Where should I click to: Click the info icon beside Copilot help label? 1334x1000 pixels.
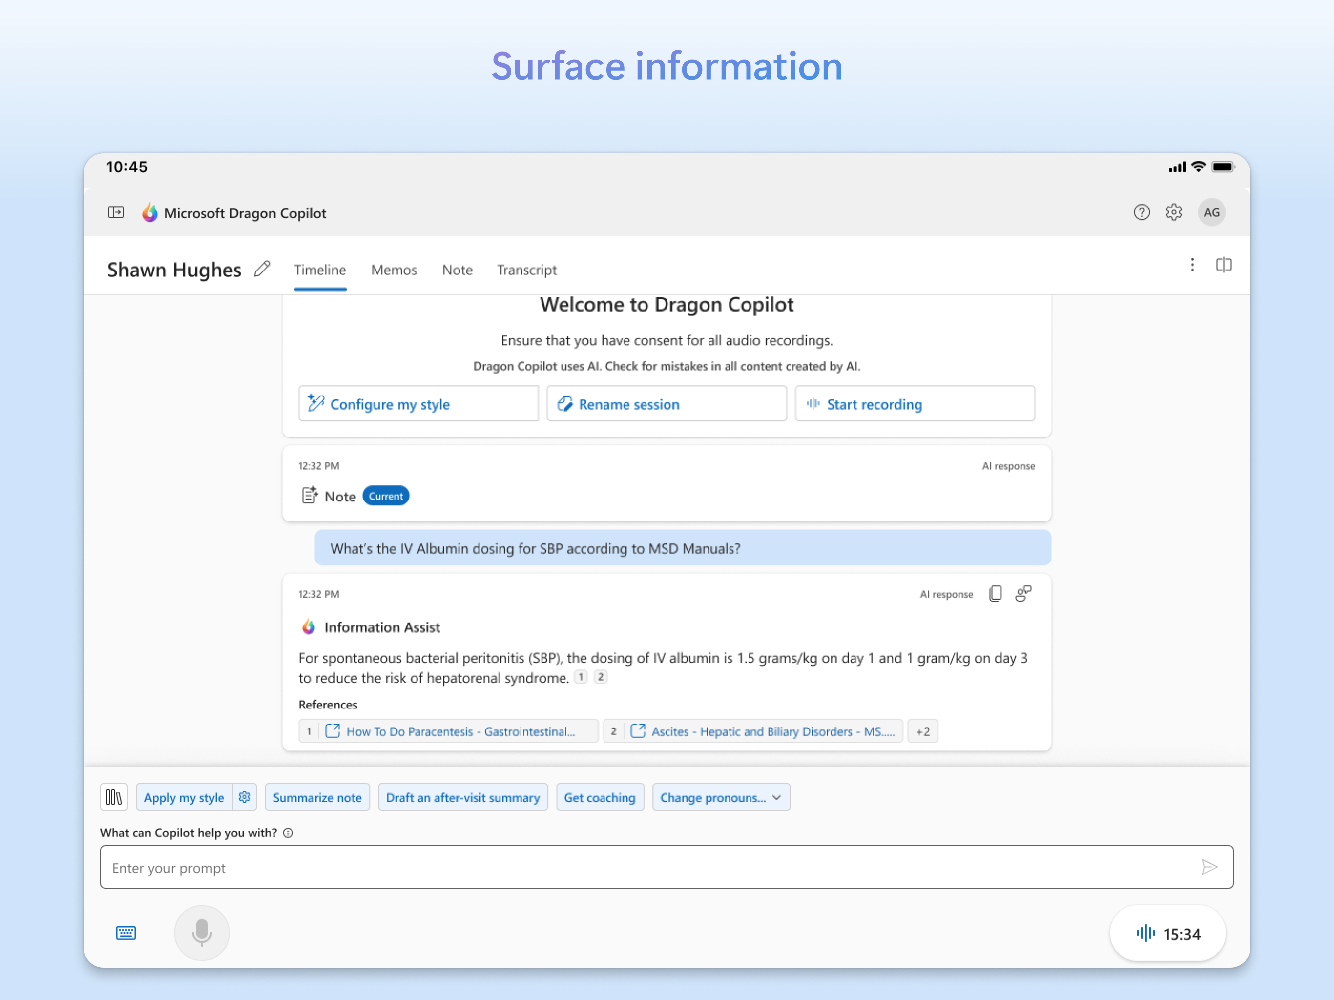(x=288, y=833)
